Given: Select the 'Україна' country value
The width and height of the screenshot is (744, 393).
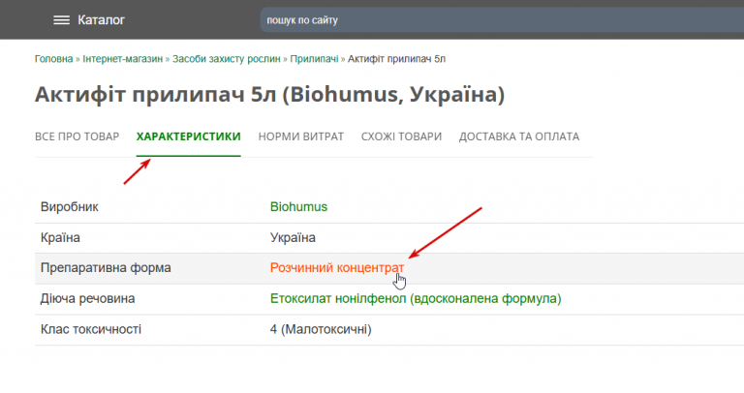Looking at the screenshot, I should click(x=293, y=237).
